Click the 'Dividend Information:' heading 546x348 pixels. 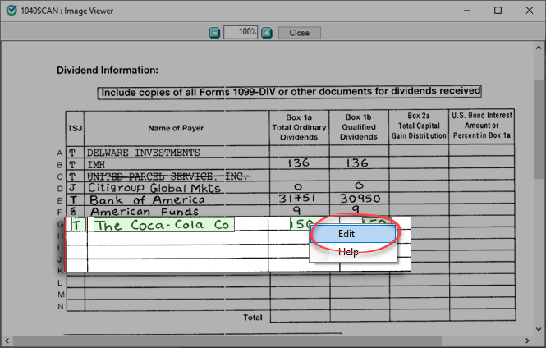(108, 71)
